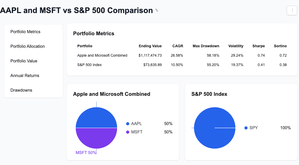Click the MSFT legend bullet marker
Screen dimensions: 299x165
coord(127,132)
